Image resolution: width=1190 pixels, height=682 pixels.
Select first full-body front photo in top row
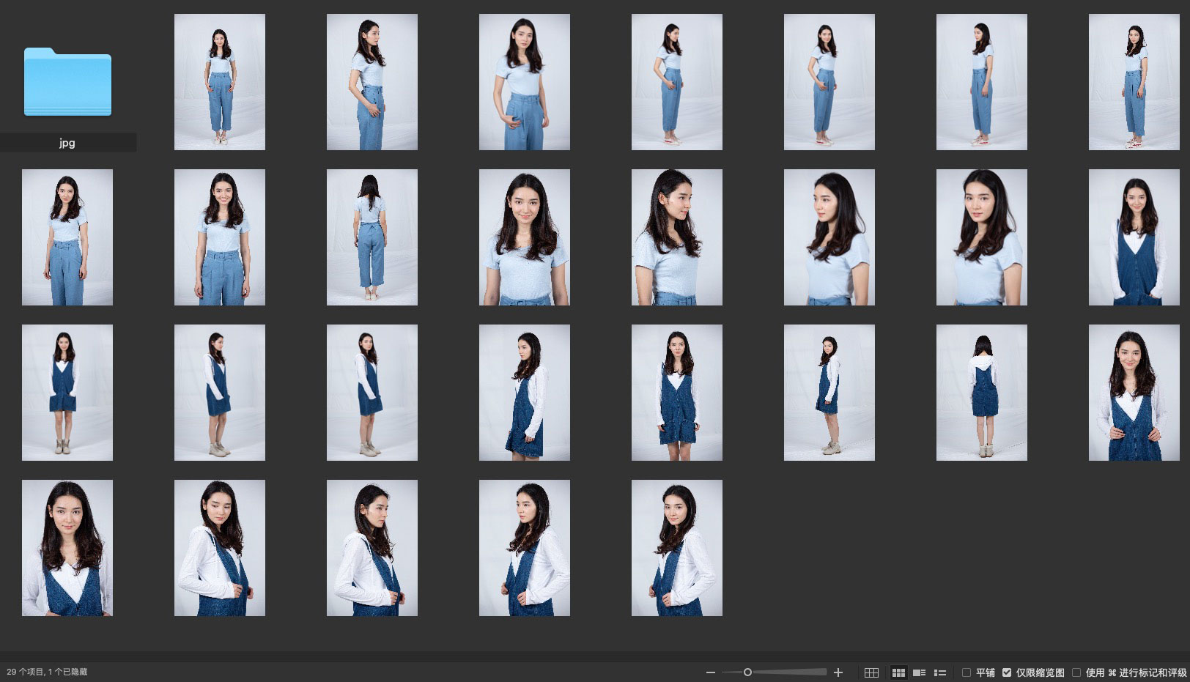[219, 82]
